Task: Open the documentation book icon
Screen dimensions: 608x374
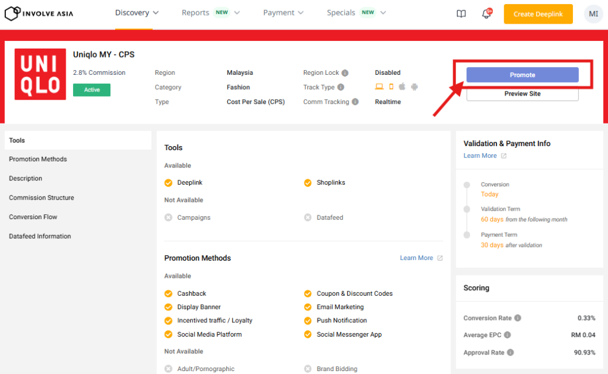Action: 461,14
